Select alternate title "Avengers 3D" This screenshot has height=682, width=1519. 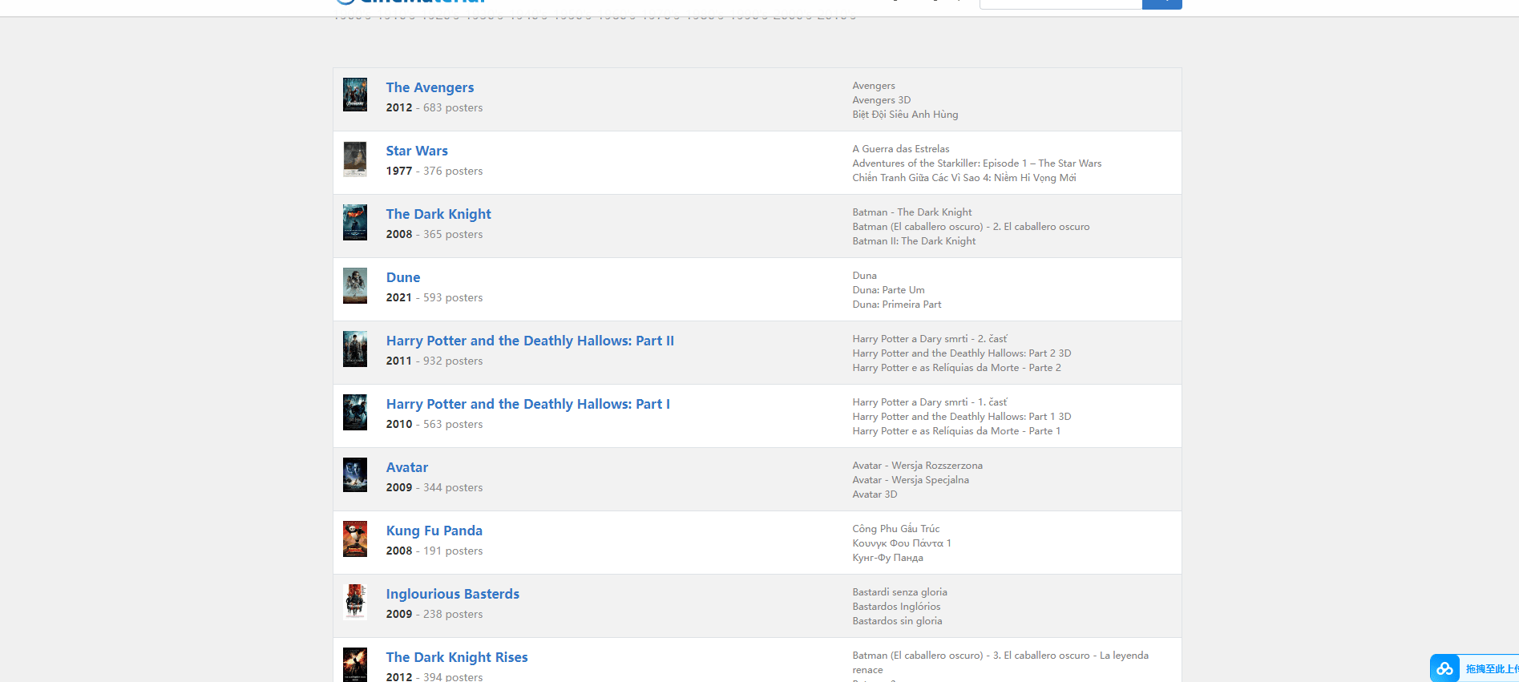click(x=882, y=100)
